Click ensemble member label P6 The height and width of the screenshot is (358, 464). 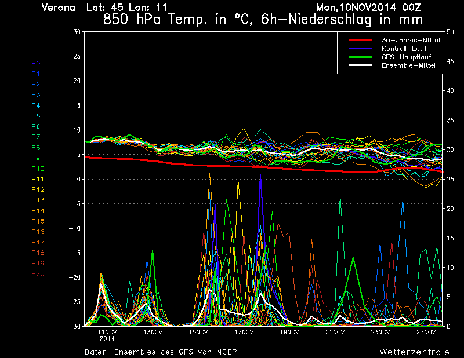point(36,126)
